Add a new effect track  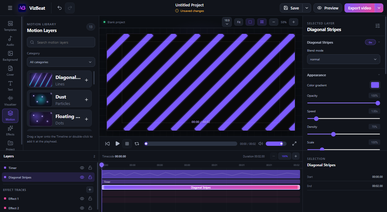click(90, 190)
